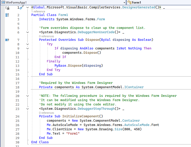Click the 'Form overrides dispose' comment
This screenshot has width=191, height=147.
[x=92, y=28]
